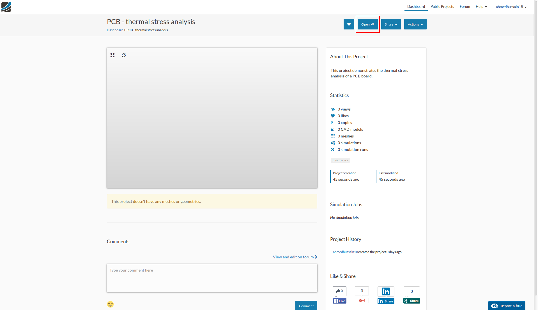
Task: Click the Project creation time value
Action: pos(346,179)
